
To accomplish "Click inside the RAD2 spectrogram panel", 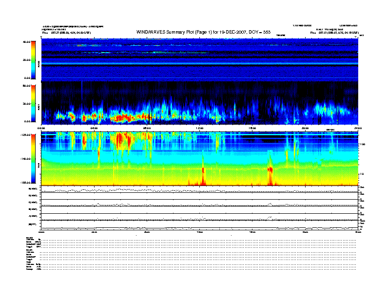I will (200, 59).
